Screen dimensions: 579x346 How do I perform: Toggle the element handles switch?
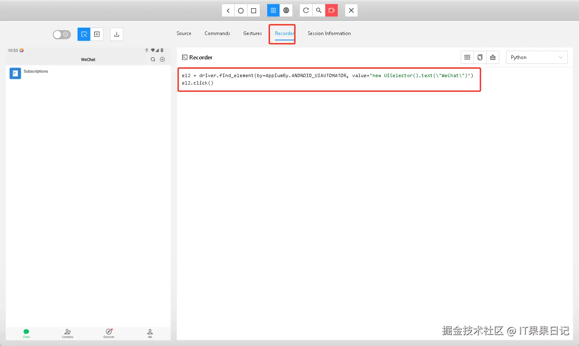62,34
